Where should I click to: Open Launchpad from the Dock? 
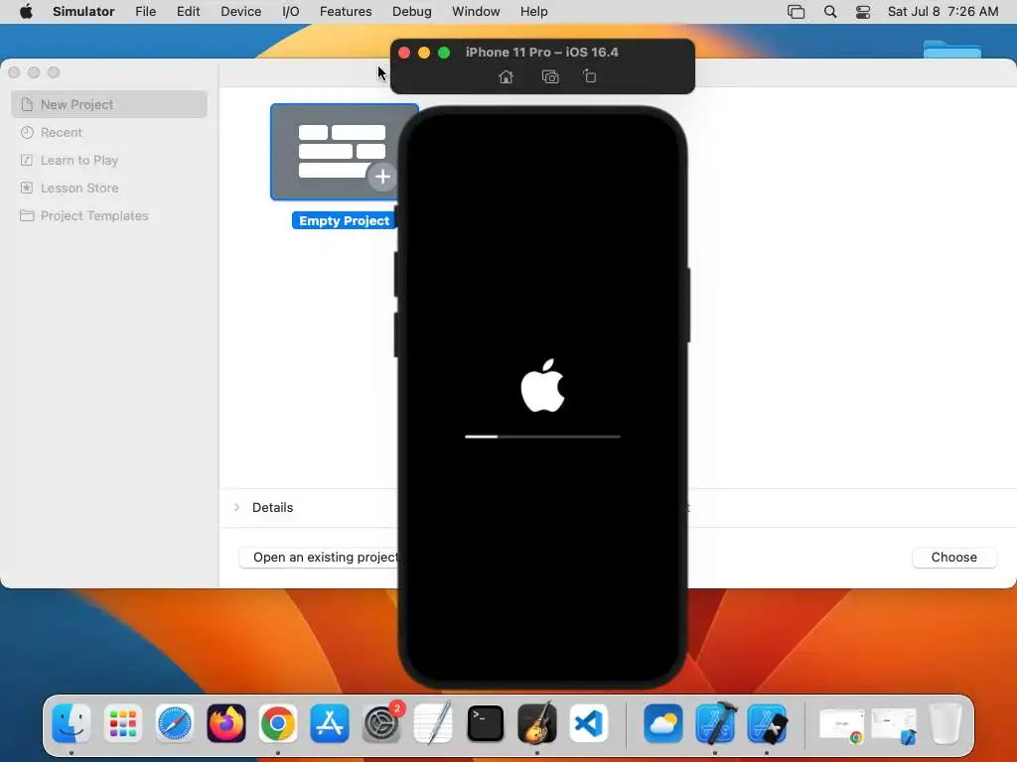122,723
